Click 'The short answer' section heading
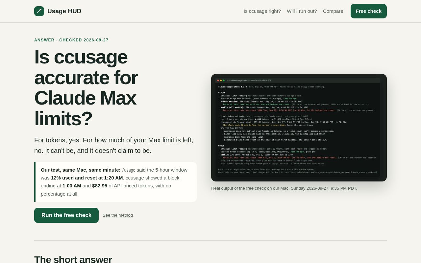Viewport: 421px width, 263px height. click(x=73, y=259)
